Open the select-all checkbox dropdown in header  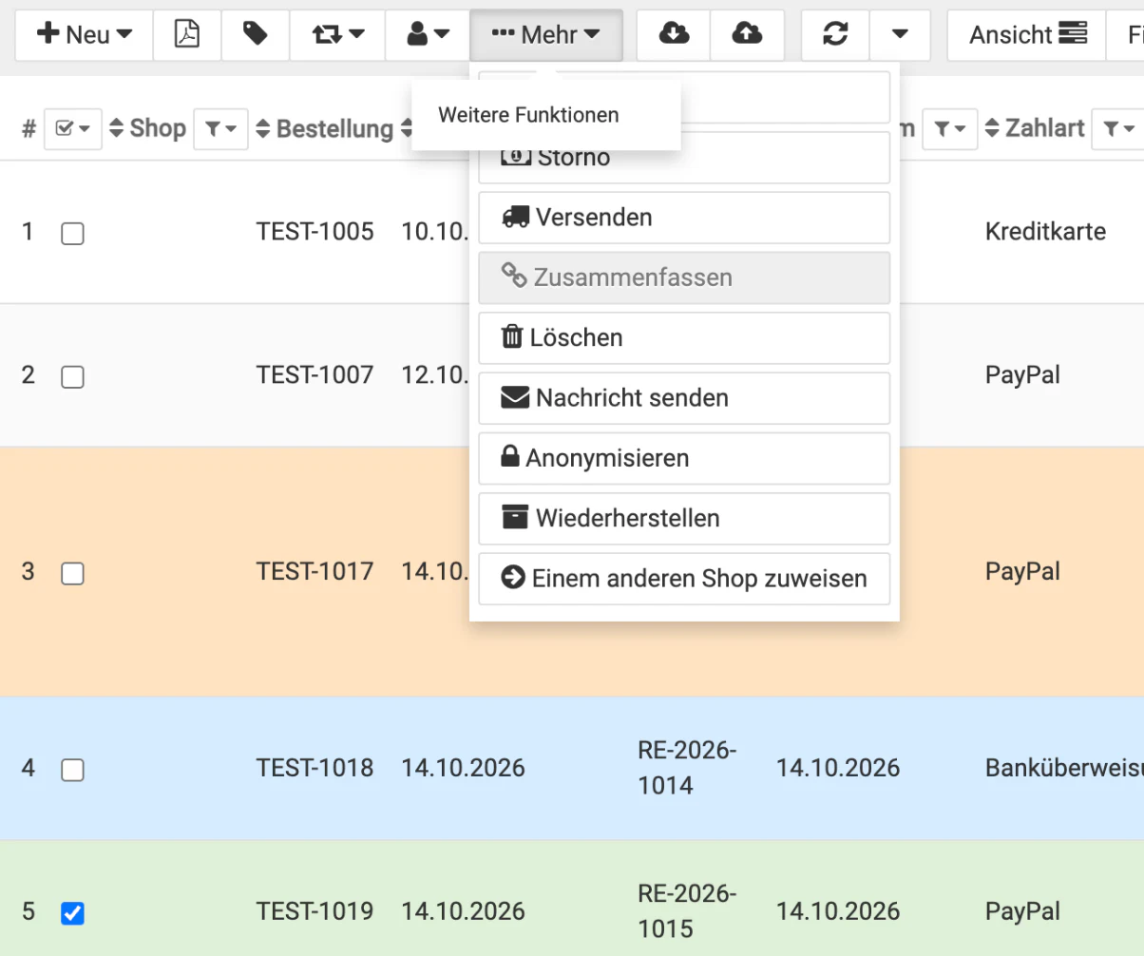click(73, 128)
